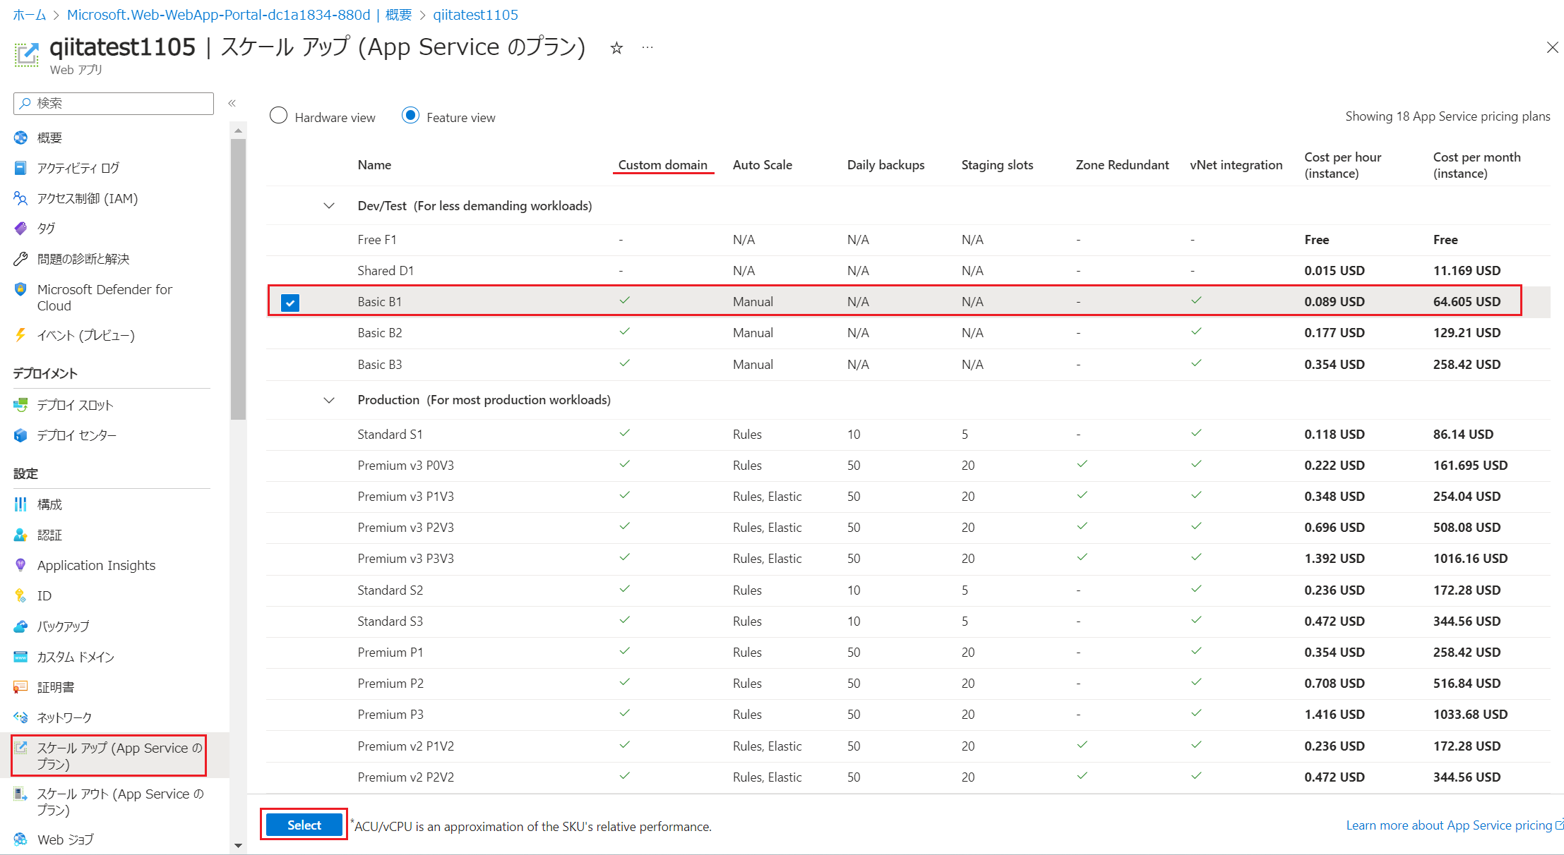1564x855 pixels.
Task: Open ネットワーク in the sidebar
Action: [64, 717]
